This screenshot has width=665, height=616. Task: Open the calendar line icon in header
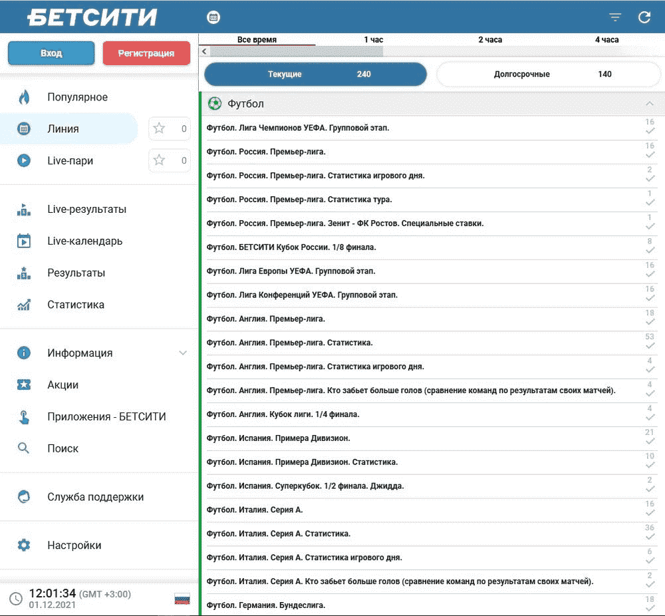213,17
